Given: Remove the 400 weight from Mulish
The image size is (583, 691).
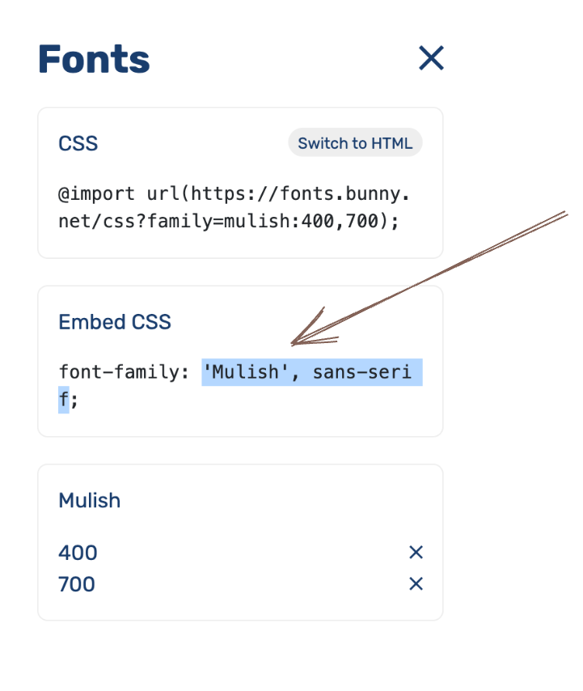Looking at the screenshot, I should coord(416,552).
